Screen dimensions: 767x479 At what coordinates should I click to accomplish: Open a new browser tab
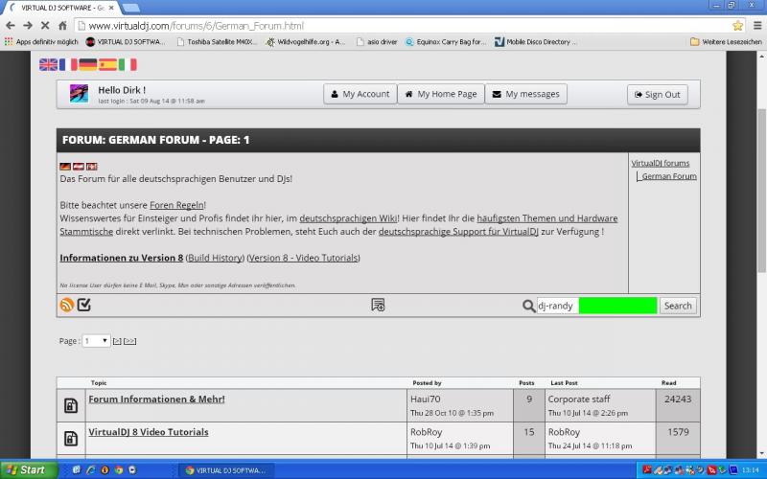point(130,8)
